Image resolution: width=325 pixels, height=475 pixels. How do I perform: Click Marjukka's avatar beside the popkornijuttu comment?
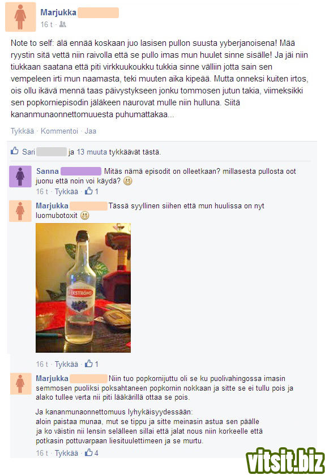(20, 383)
